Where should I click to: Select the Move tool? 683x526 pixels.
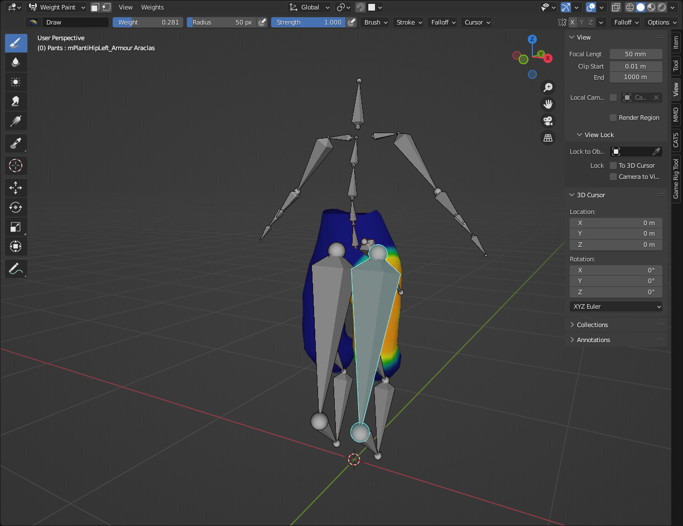16,188
